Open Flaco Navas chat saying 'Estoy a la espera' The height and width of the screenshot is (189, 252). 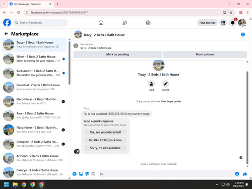tap(34, 101)
